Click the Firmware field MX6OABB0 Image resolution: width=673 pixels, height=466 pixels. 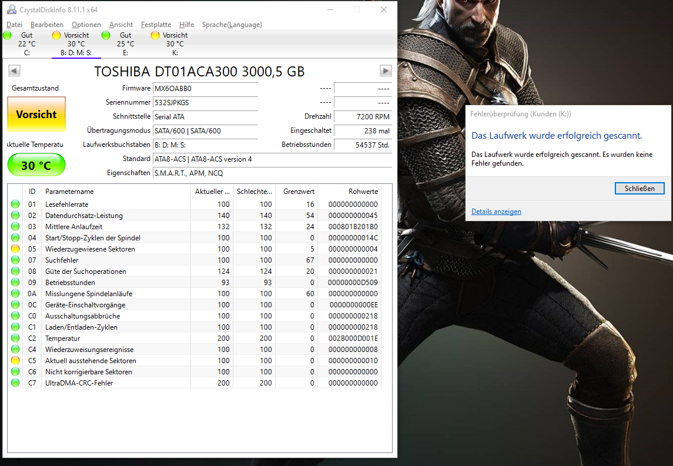point(205,88)
